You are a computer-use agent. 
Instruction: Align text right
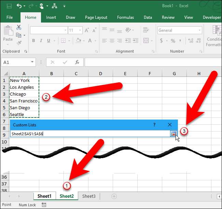[120, 41]
